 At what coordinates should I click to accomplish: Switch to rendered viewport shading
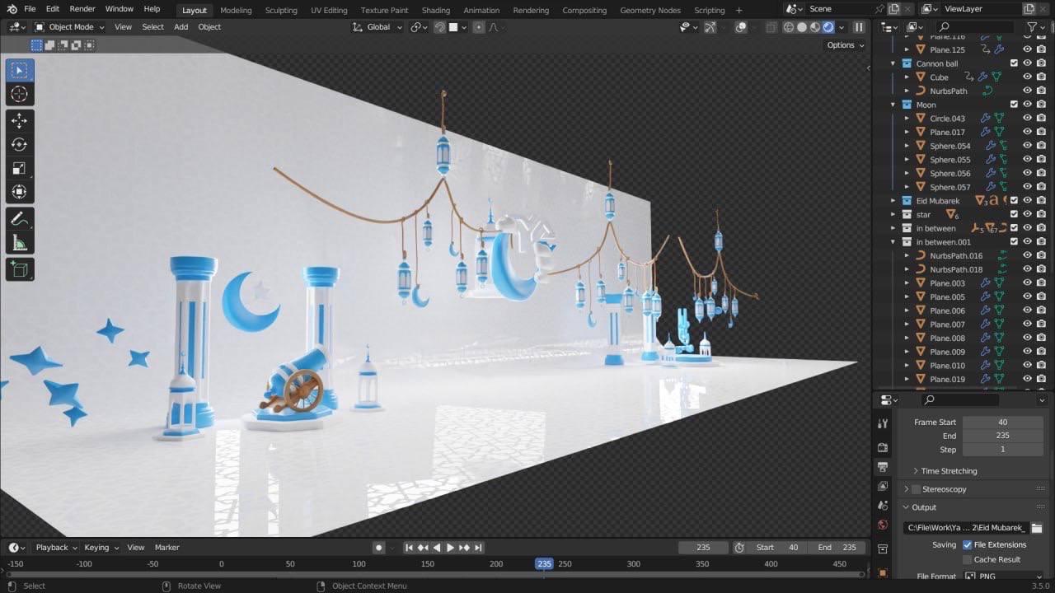[x=828, y=27]
